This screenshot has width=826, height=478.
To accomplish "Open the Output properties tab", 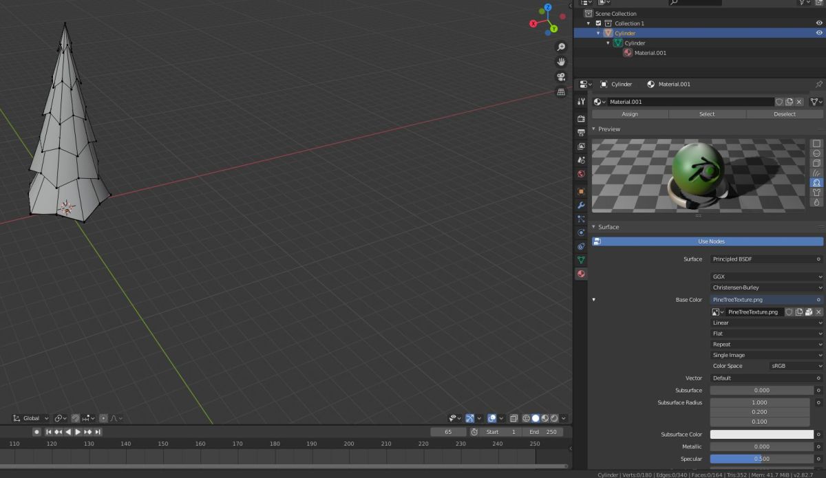I will [x=581, y=132].
